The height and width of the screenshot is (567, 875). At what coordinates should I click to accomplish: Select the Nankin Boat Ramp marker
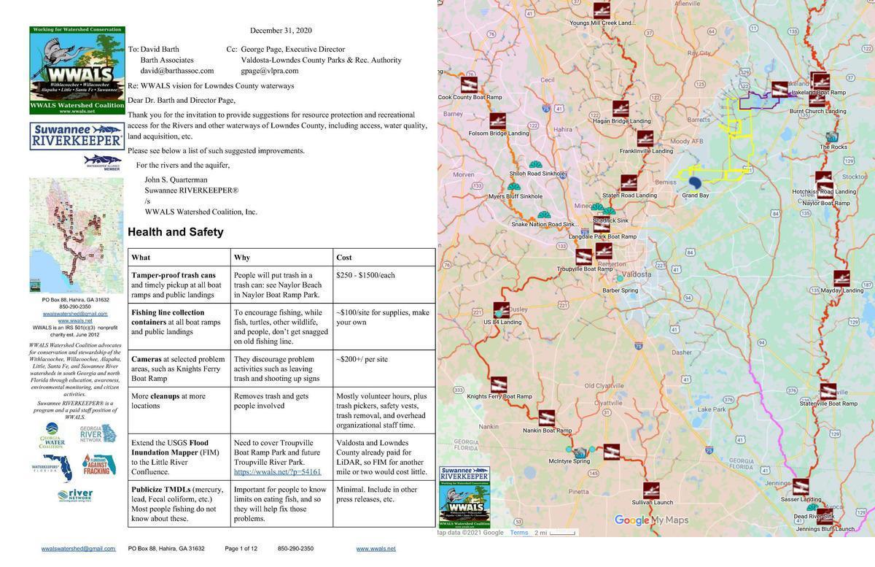[547, 418]
